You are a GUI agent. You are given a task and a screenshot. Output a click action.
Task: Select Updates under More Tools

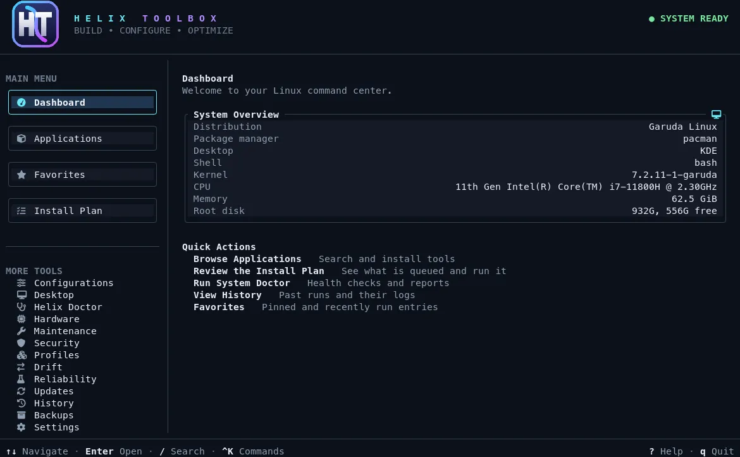[x=54, y=391]
